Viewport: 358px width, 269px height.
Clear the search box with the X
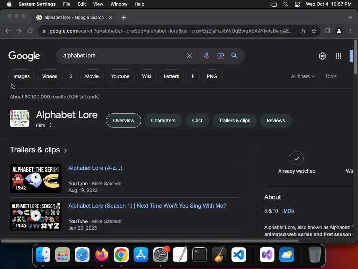[189, 56]
